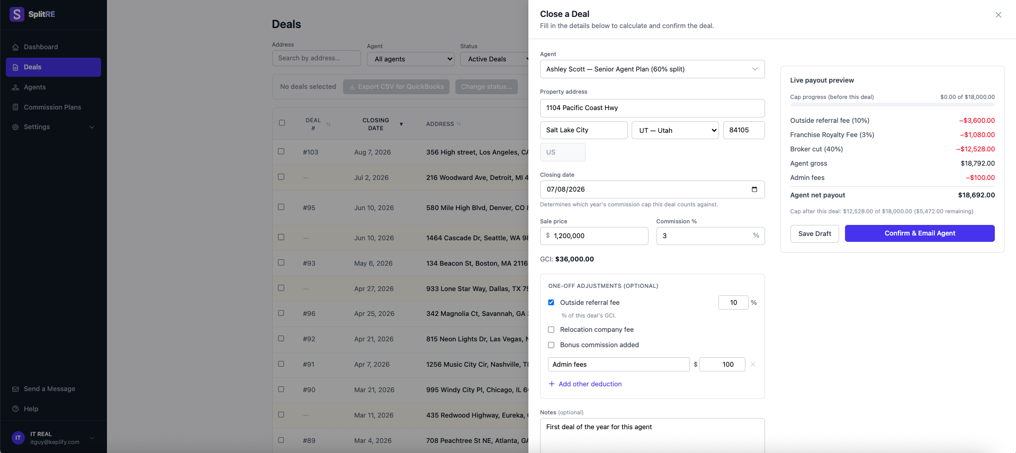Click the cap progress bar
The height and width of the screenshot is (453, 1016).
point(892,105)
